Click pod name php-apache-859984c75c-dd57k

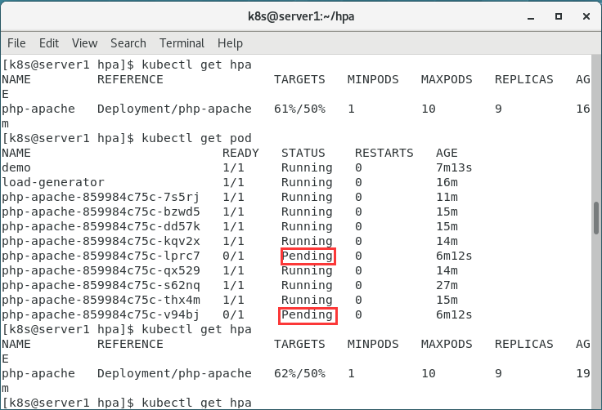coord(101,226)
